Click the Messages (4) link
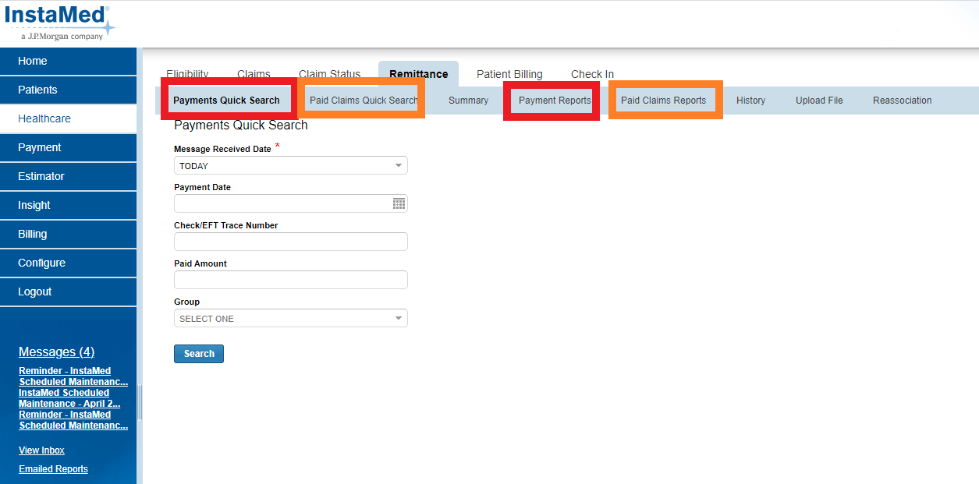Image resolution: width=979 pixels, height=484 pixels. click(x=56, y=352)
